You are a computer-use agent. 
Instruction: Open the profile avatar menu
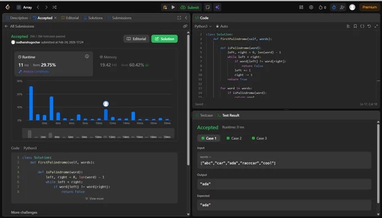(x=352, y=7)
